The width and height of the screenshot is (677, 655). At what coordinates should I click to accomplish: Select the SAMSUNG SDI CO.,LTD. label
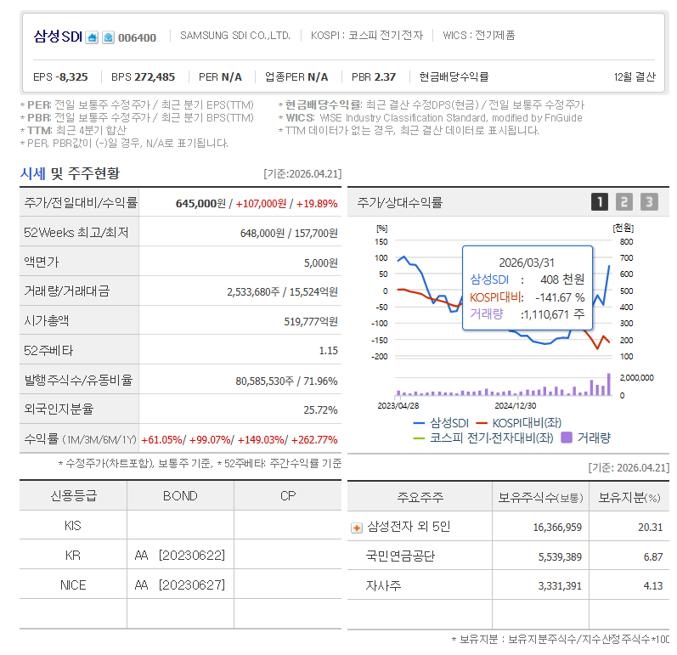coord(235,36)
